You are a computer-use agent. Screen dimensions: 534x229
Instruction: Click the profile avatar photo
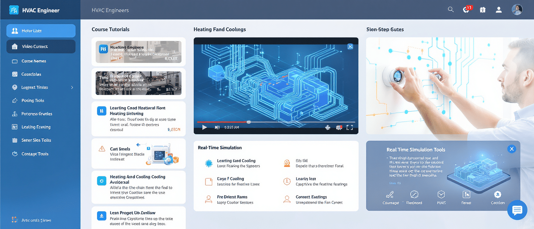(x=517, y=10)
